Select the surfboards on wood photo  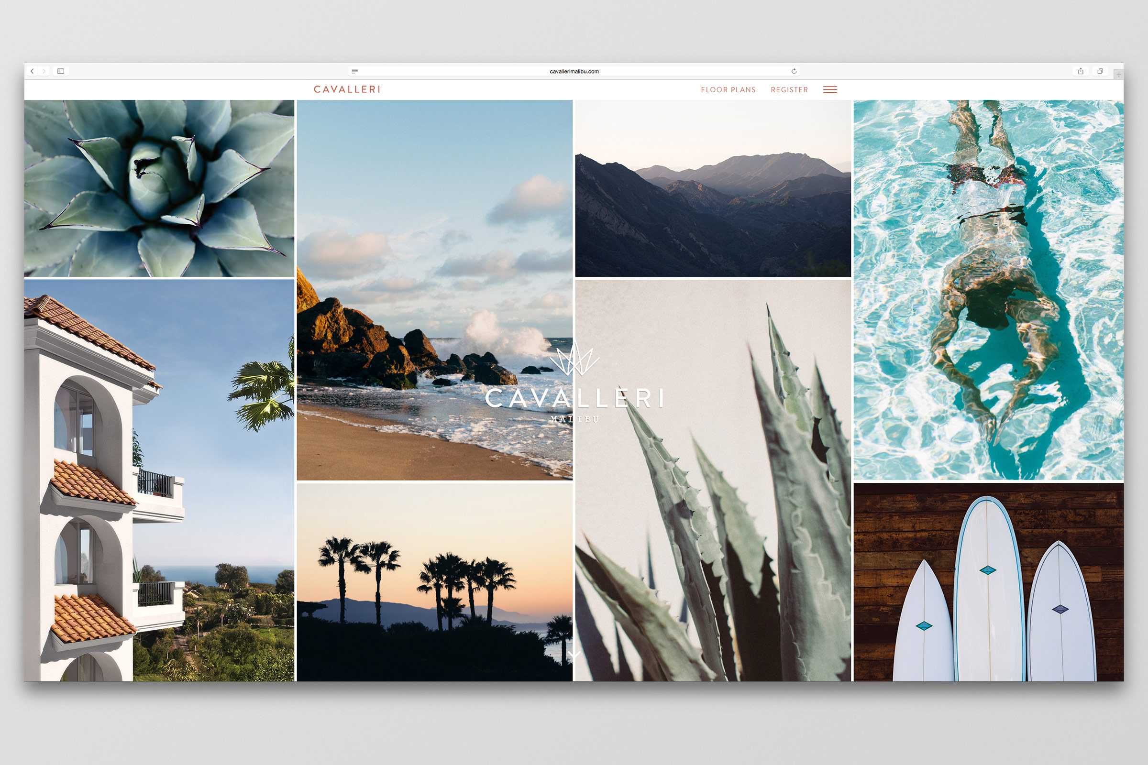(x=988, y=581)
